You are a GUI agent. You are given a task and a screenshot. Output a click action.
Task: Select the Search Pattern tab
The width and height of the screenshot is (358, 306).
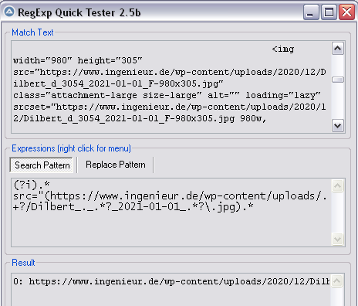pyautogui.click(x=42, y=165)
